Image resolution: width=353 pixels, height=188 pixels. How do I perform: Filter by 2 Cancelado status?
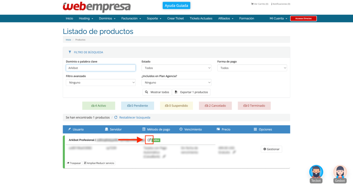215,106
